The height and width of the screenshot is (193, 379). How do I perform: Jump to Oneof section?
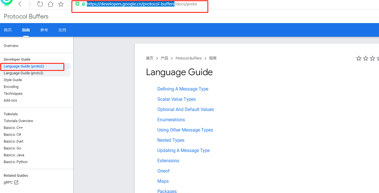(x=163, y=171)
